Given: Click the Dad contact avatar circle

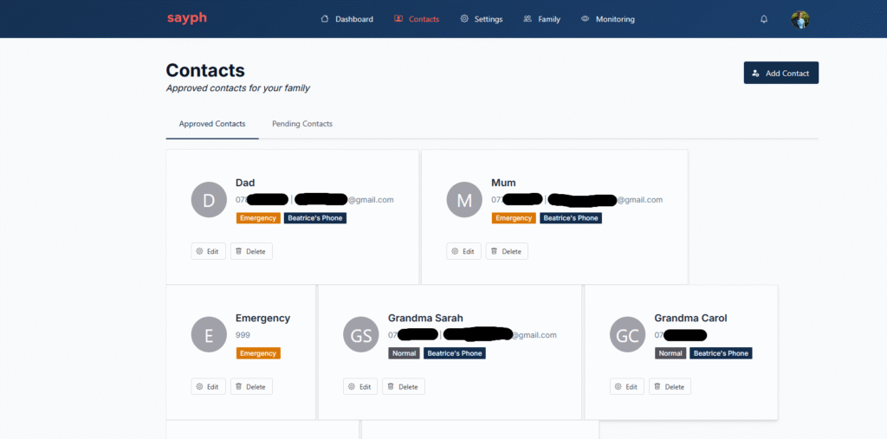Looking at the screenshot, I should point(209,200).
